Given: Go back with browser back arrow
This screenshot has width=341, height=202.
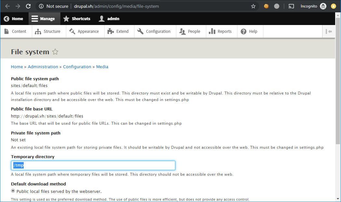Looking at the screenshot, I should click(x=7, y=6).
